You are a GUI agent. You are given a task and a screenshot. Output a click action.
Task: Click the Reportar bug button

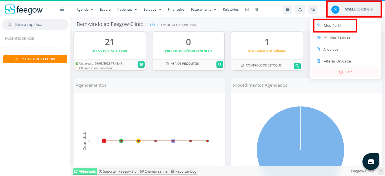pyautogui.click(x=184, y=171)
